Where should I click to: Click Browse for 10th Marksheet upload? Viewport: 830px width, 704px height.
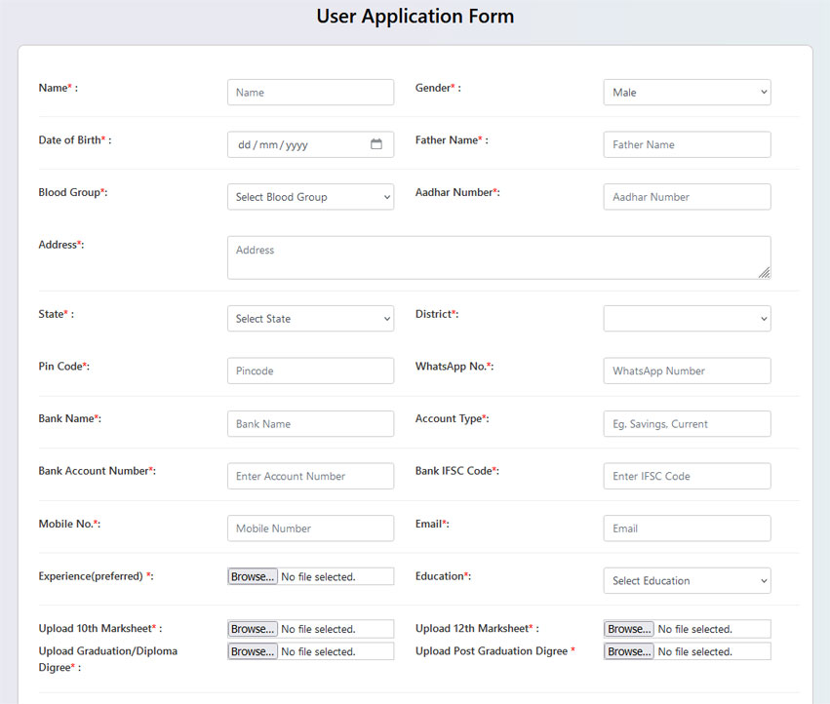tap(252, 628)
